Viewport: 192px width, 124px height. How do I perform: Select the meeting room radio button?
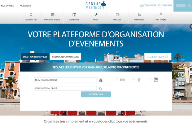150,79
